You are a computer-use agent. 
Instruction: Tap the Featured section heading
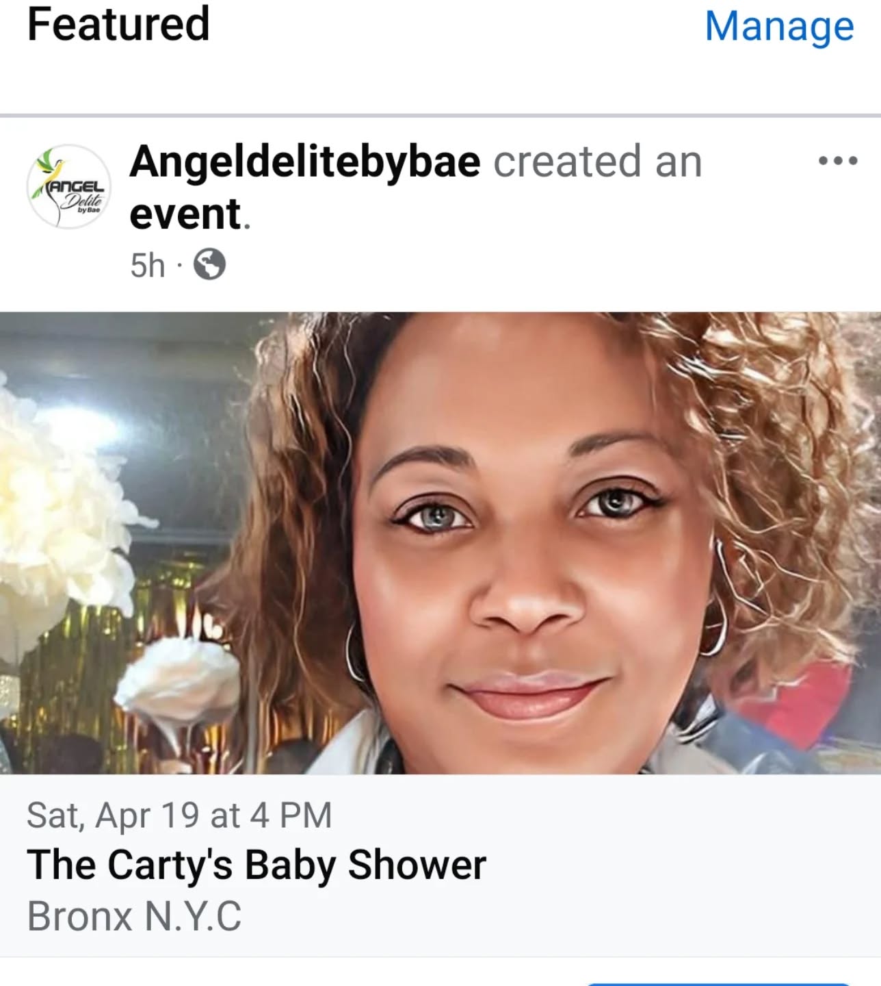point(118,24)
